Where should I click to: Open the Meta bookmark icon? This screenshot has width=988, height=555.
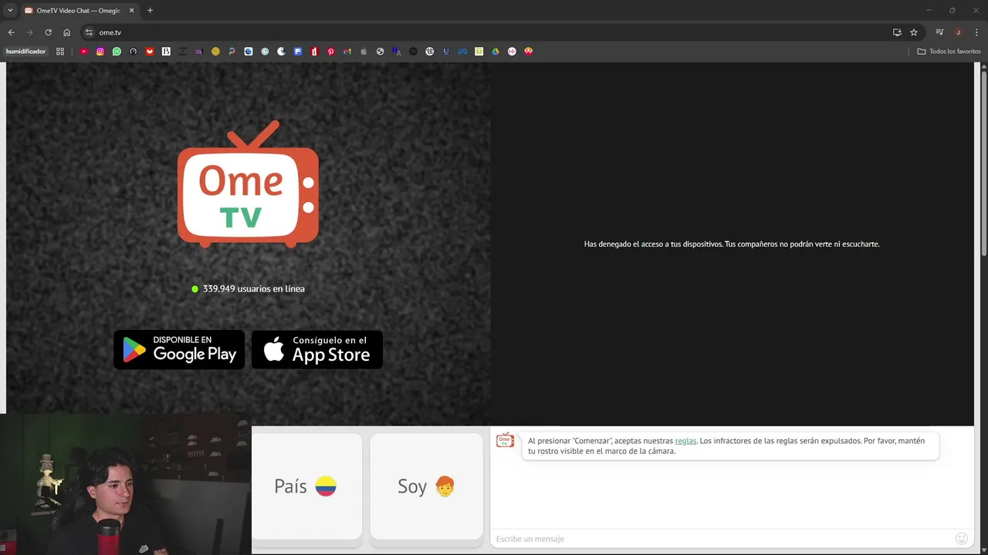462,52
